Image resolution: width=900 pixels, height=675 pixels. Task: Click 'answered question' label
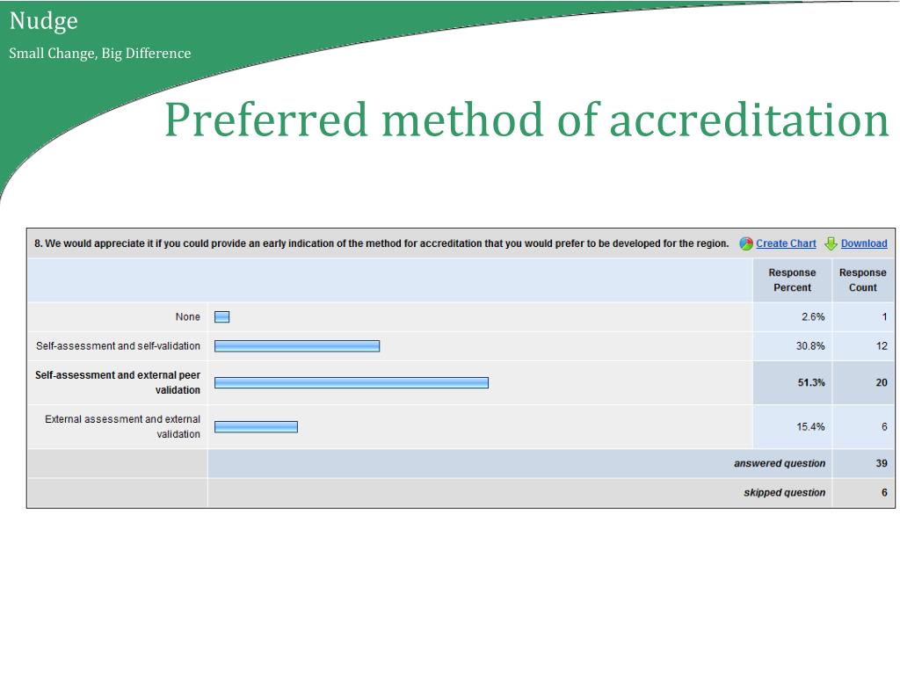coord(780,463)
